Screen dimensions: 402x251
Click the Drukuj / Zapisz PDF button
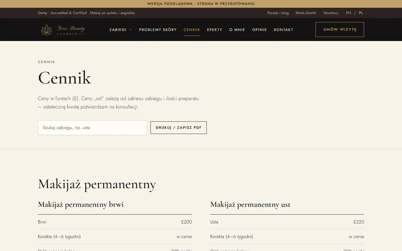[x=179, y=128]
